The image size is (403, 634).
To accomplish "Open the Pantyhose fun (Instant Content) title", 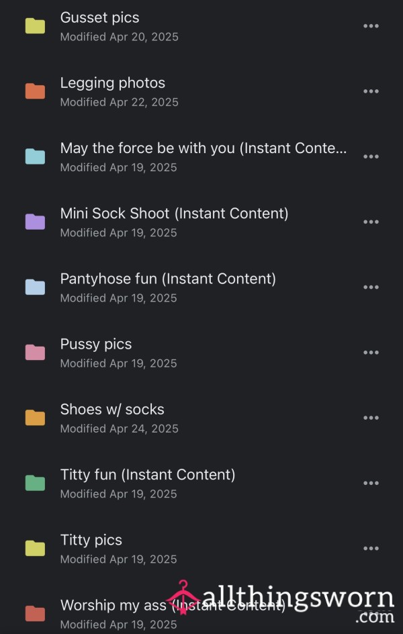I will click(x=168, y=279).
